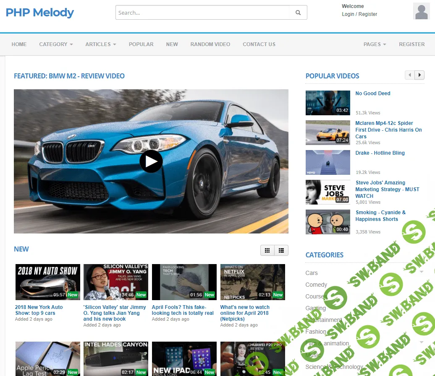This screenshot has height=376, width=435.
Task: Open the Pages dropdown menu
Action: point(375,44)
